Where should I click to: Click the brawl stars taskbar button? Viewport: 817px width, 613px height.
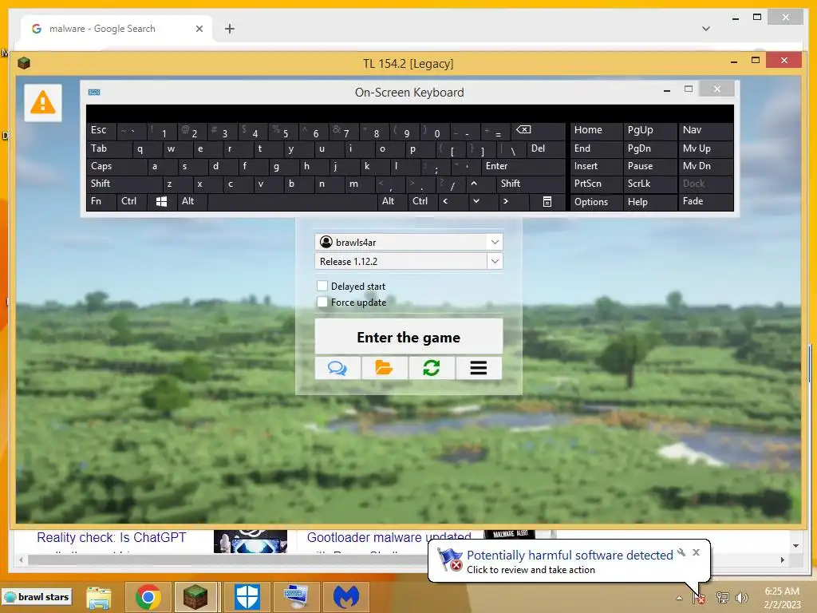[x=37, y=597]
